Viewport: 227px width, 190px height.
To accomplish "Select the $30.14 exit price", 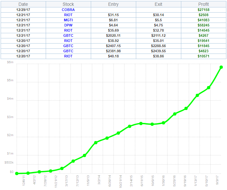I will pyautogui.click(x=158, y=15).
